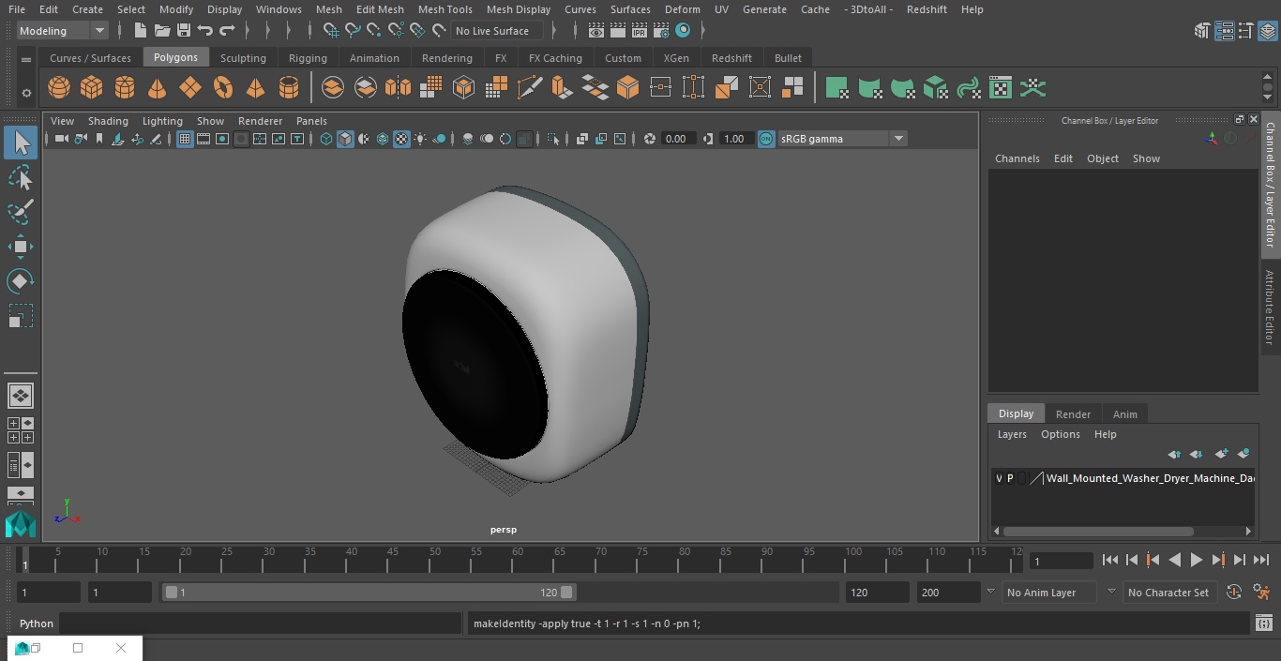1281x661 pixels.
Task: Toggle the viewport grid display icon
Action: (x=185, y=139)
